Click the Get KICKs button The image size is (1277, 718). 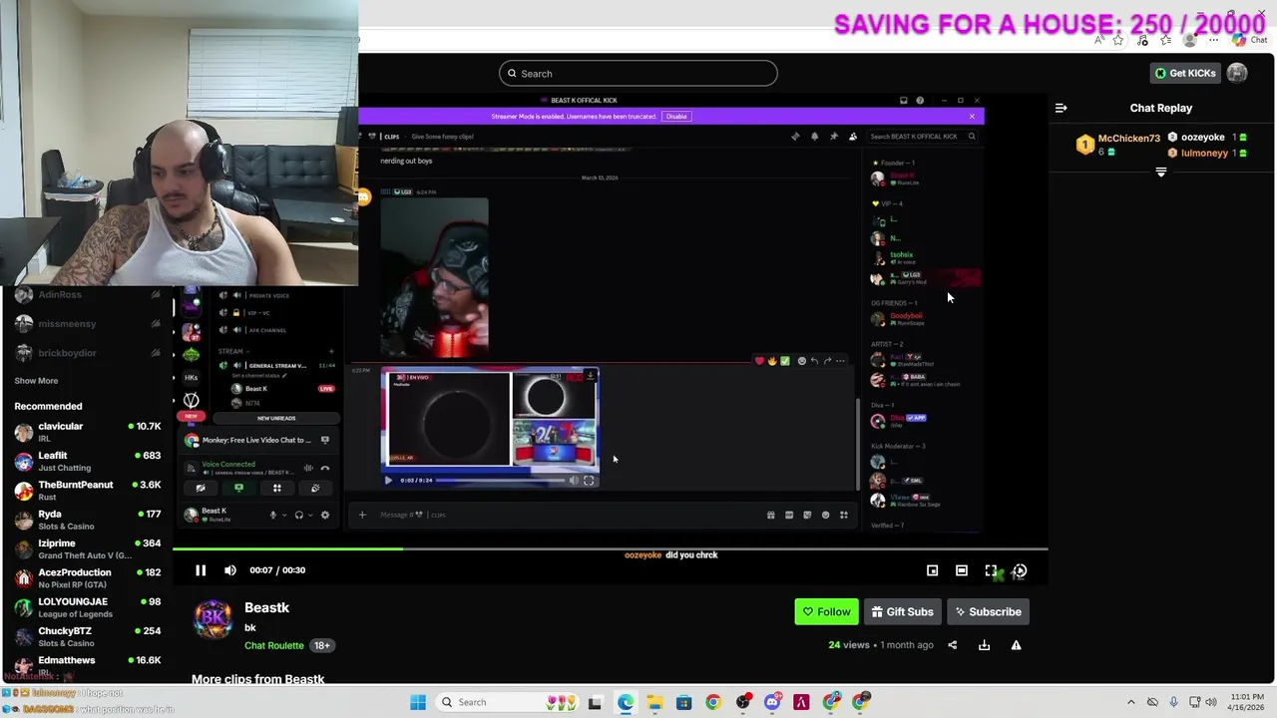1184,73
